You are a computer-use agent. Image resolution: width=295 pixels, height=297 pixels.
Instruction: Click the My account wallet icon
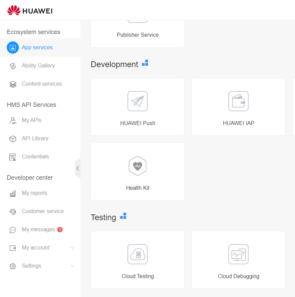click(x=13, y=248)
